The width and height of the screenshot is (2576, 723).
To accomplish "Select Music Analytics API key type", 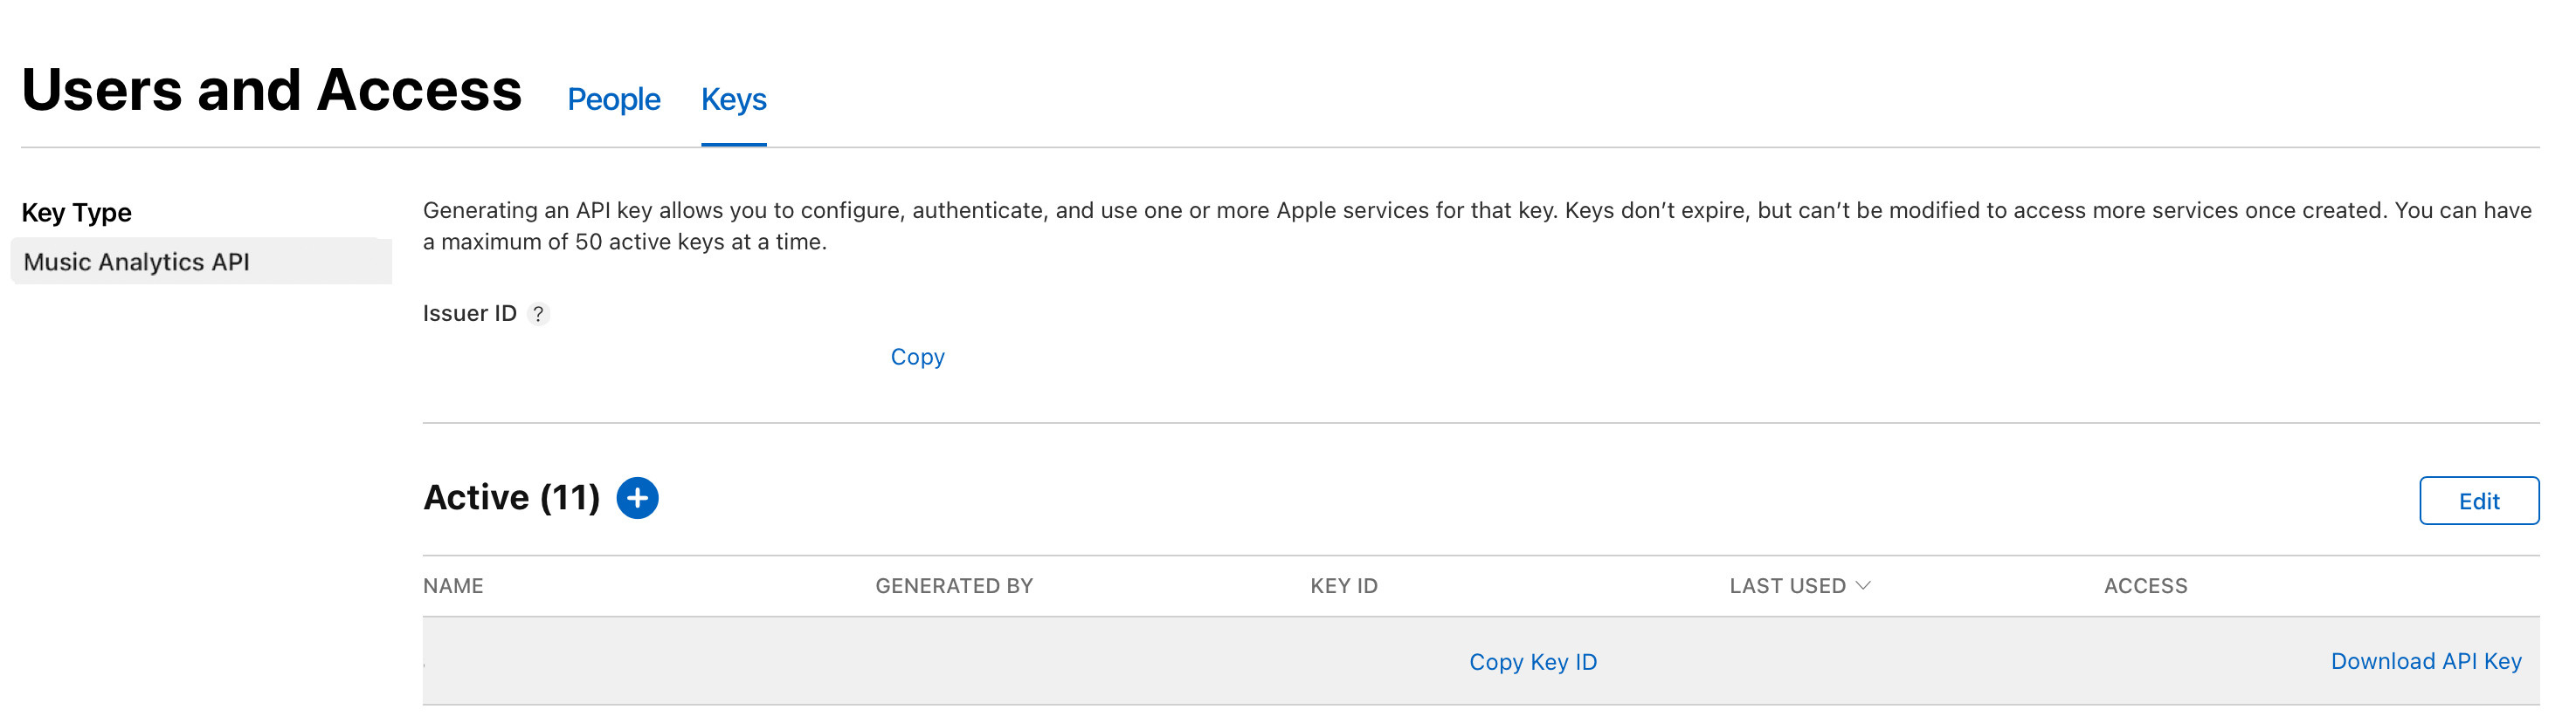I will (137, 262).
